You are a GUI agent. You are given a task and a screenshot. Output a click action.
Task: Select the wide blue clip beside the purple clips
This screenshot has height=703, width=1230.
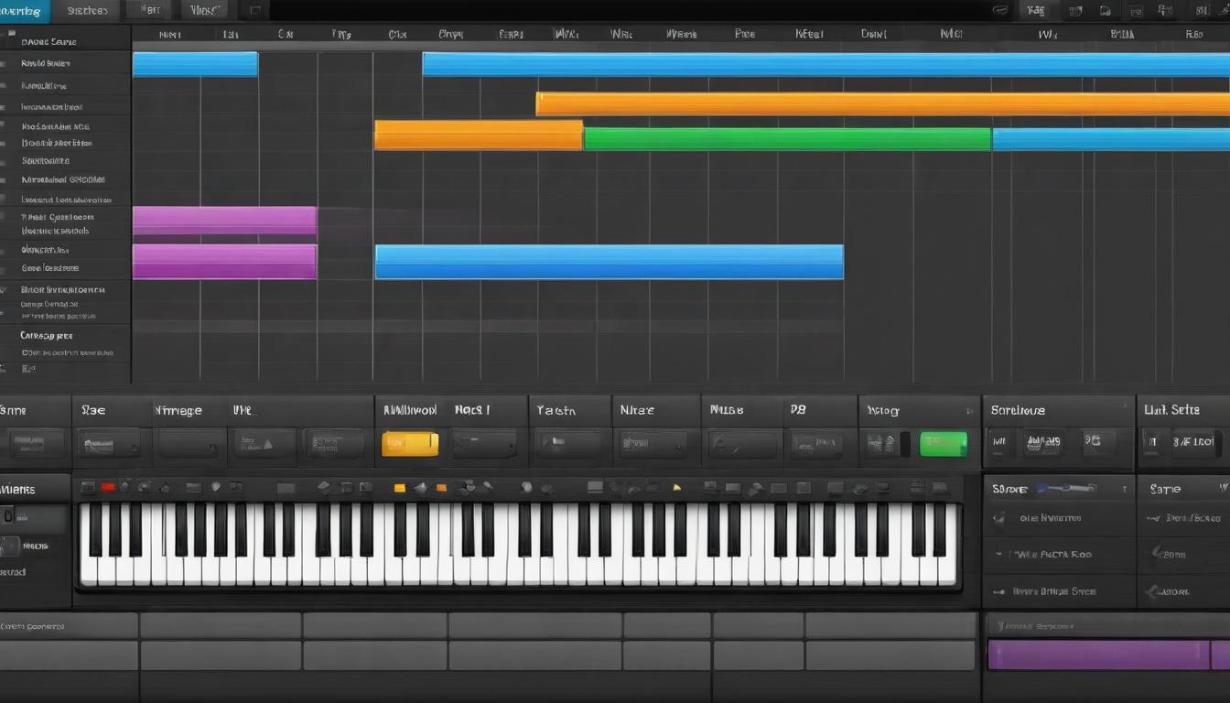click(x=610, y=262)
